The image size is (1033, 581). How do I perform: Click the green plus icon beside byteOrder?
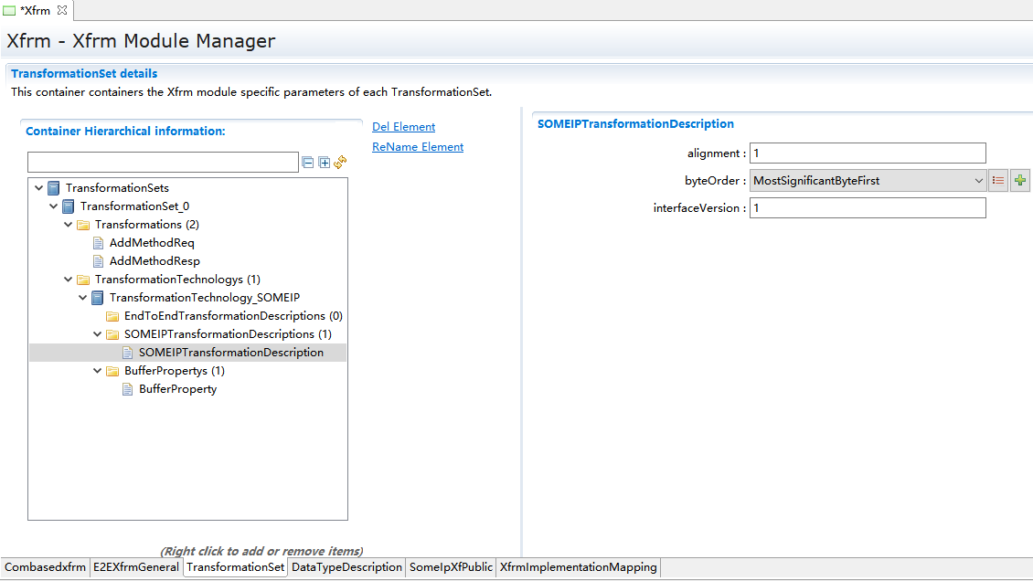[x=1020, y=181]
